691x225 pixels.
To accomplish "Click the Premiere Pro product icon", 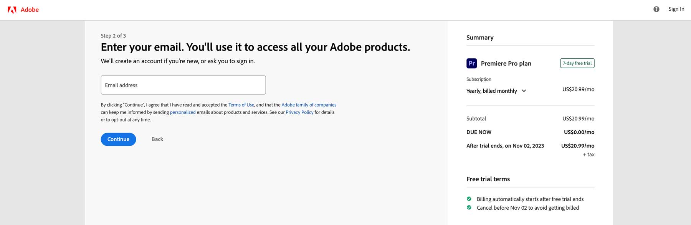I will click(471, 63).
